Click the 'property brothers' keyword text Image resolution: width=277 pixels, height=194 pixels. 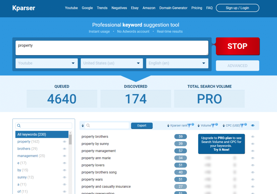pos(95,137)
